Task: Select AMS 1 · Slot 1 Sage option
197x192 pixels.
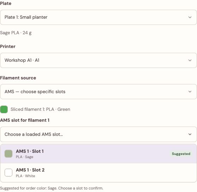Action: (98, 154)
